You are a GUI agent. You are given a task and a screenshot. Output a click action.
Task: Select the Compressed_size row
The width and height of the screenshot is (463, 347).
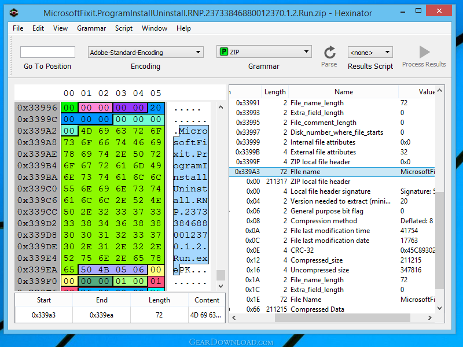click(332, 260)
